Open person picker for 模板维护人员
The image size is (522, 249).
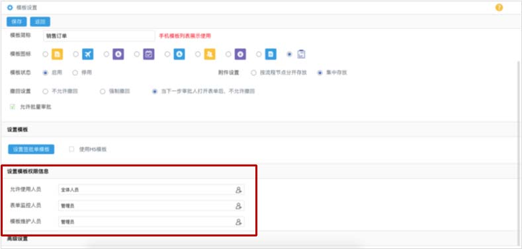tap(238, 222)
